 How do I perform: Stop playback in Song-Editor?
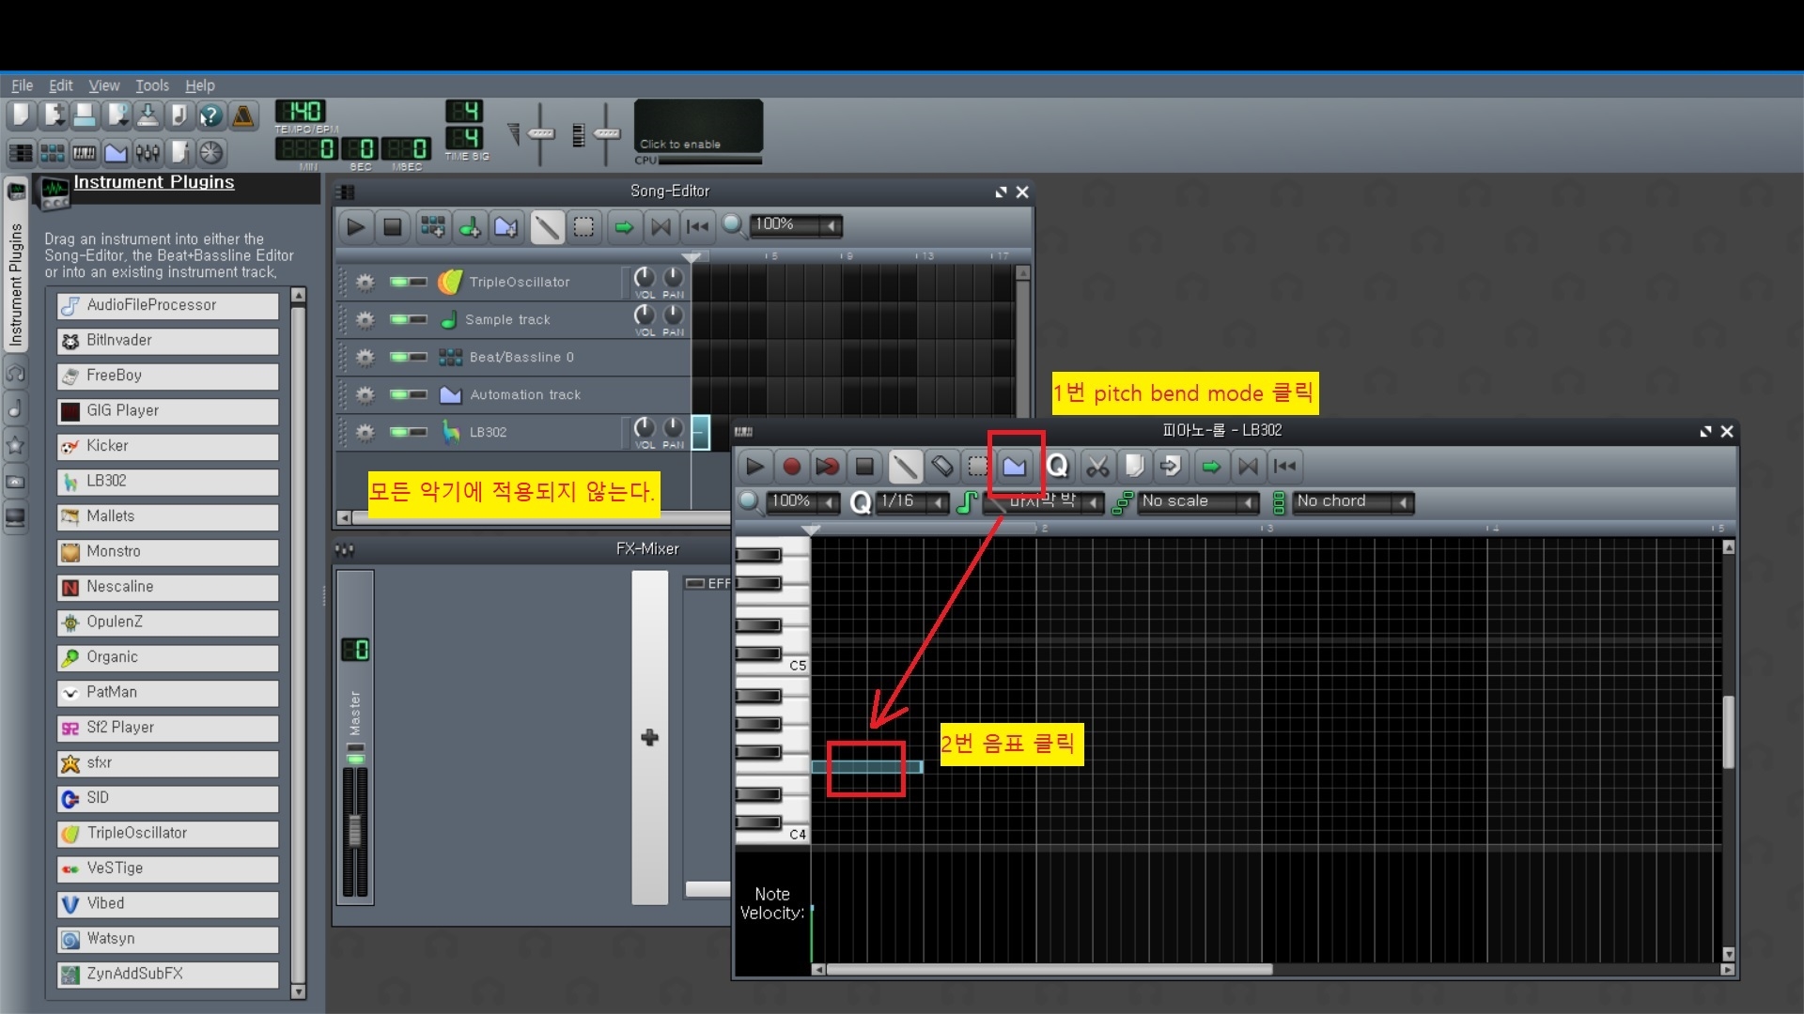coord(392,226)
